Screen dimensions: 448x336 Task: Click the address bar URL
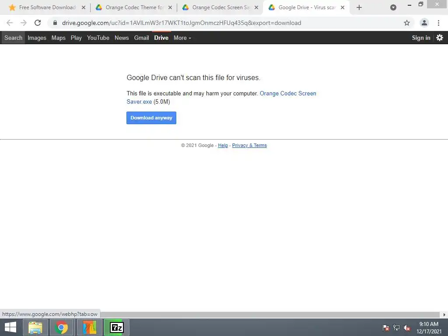[182, 23]
